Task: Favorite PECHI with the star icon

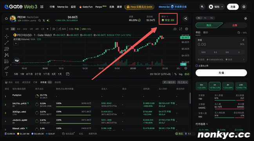Action: (x=6, y=19)
